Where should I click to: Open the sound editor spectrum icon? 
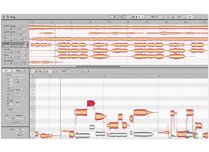[14, 17]
